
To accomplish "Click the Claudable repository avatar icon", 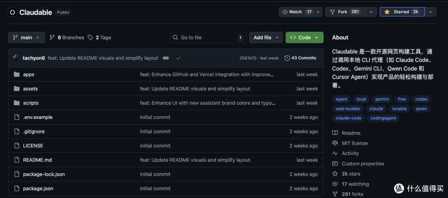I will point(12,12).
